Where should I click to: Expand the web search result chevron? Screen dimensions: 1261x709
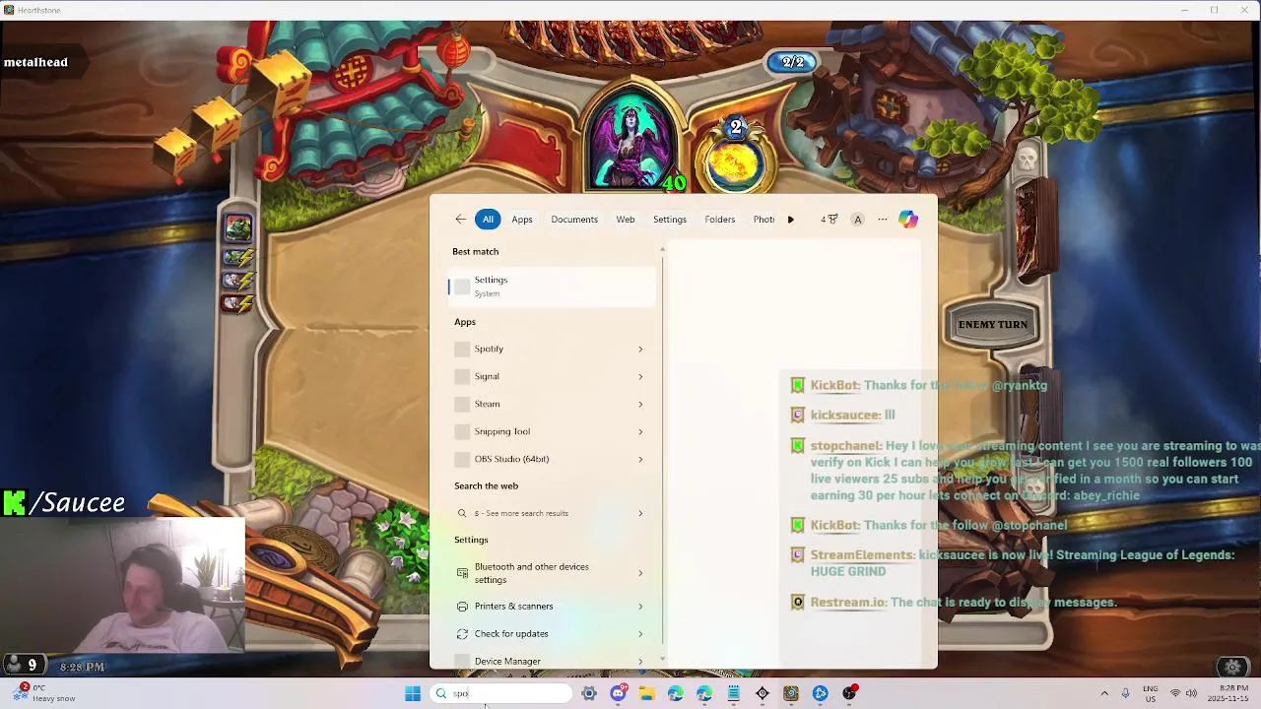pyautogui.click(x=640, y=513)
